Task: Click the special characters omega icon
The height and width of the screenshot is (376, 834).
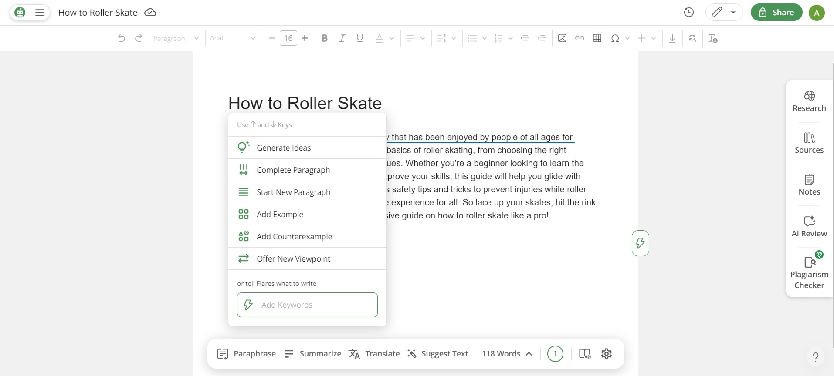Action: click(x=615, y=38)
